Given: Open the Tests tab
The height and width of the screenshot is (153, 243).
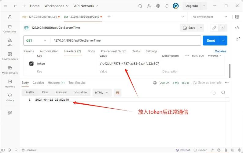Looking at the screenshot, I should (x=136, y=51).
